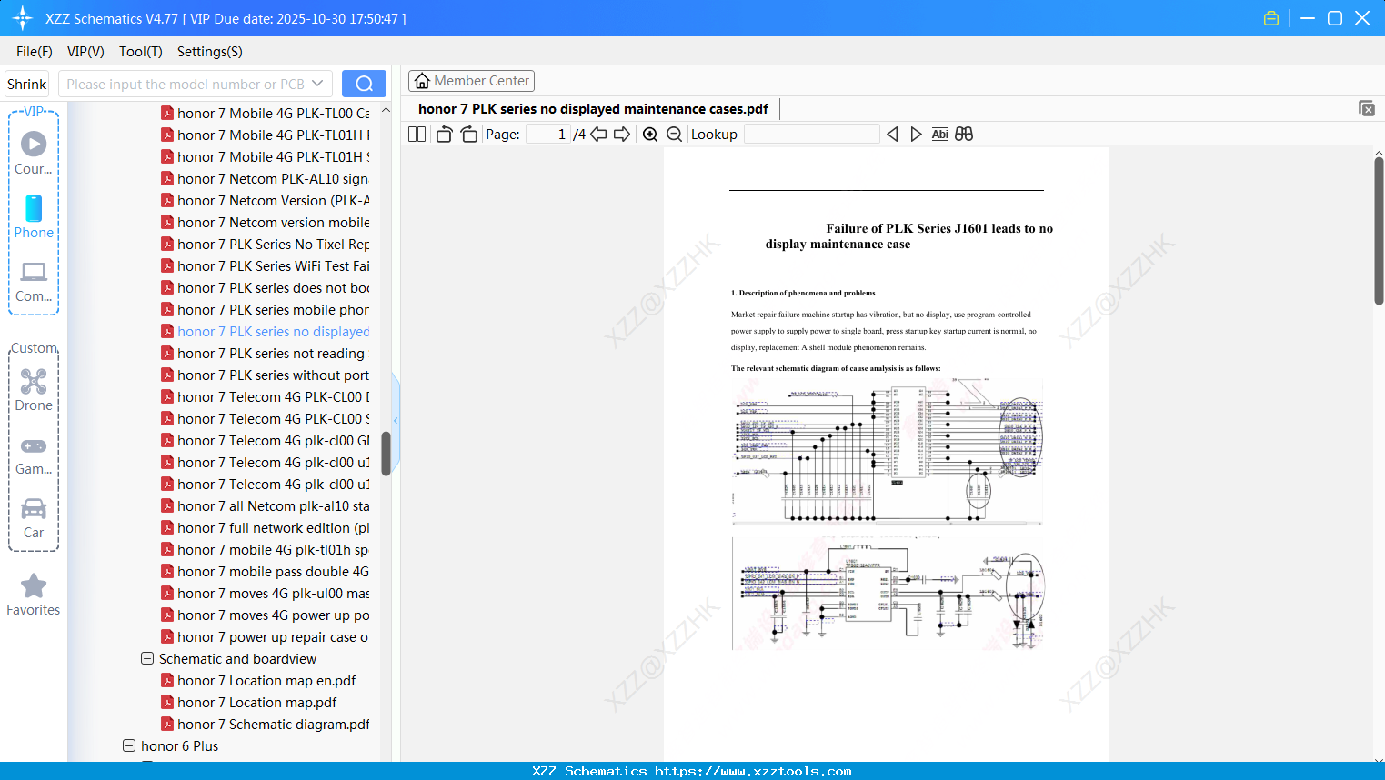Open the VIP(V) menu
The height and width of the screenshot is (780, 1385).
pyautogui.click(x=85, y=52)
